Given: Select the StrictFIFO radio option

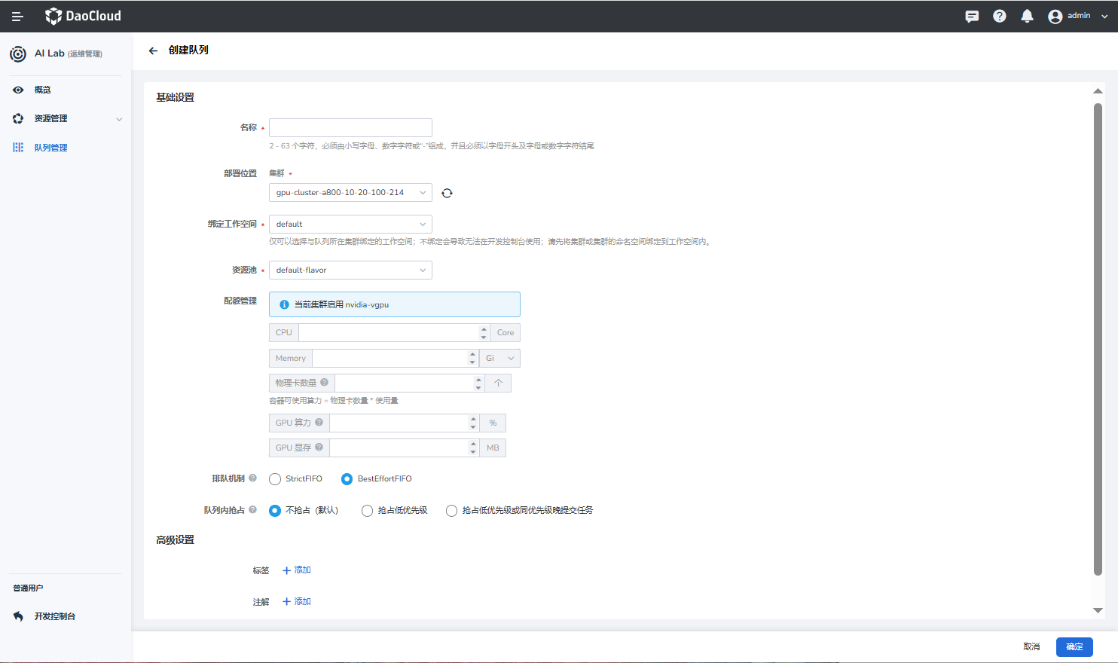Looking at the screenshot, I should 275,479.
